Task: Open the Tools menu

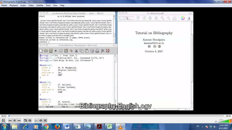Action: tap(48, 6)
